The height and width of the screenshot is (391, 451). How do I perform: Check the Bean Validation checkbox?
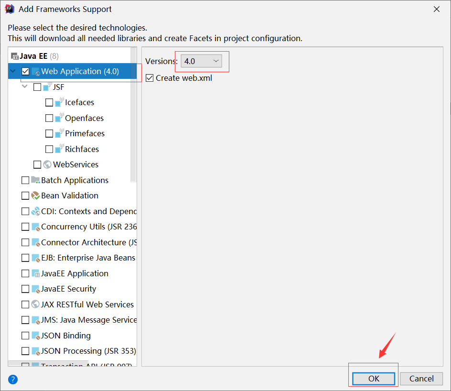point(25,195)
